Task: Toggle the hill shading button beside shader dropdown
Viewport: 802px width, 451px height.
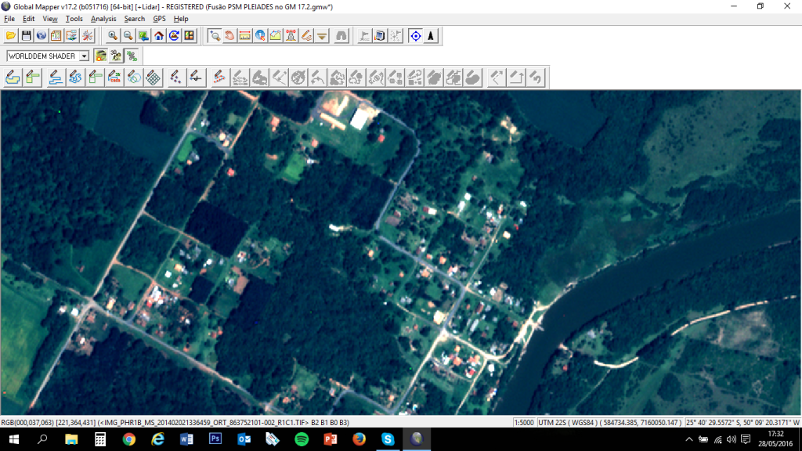Action: click(100, 56)
